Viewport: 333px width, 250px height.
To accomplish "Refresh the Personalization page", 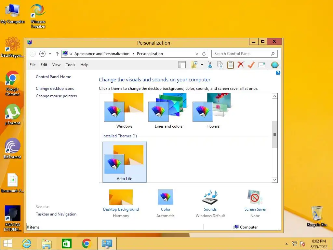I will pos(204,54).
